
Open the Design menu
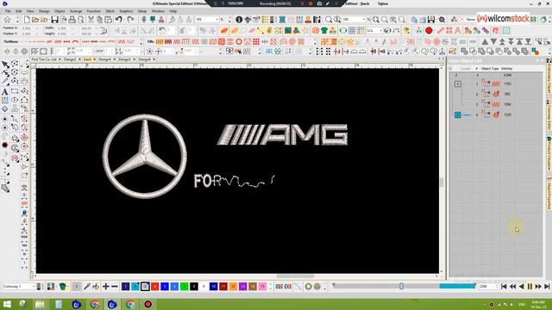(44, 11)
